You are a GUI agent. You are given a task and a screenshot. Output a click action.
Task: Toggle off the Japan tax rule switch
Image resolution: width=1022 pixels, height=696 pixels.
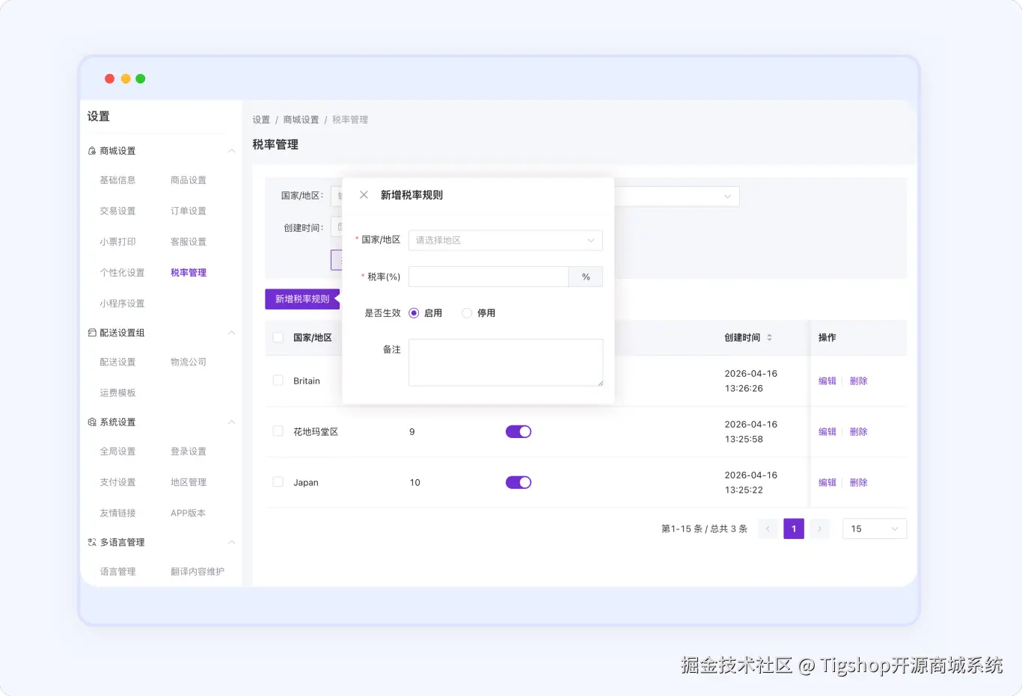pyautogui.click(x=518, y=481)
